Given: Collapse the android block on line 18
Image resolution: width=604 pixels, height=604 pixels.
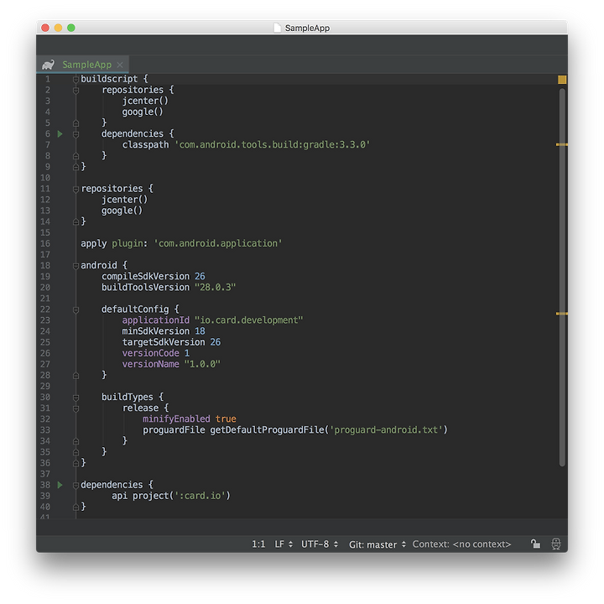Looking at the screenshot, I should click(x=75, y=266).
